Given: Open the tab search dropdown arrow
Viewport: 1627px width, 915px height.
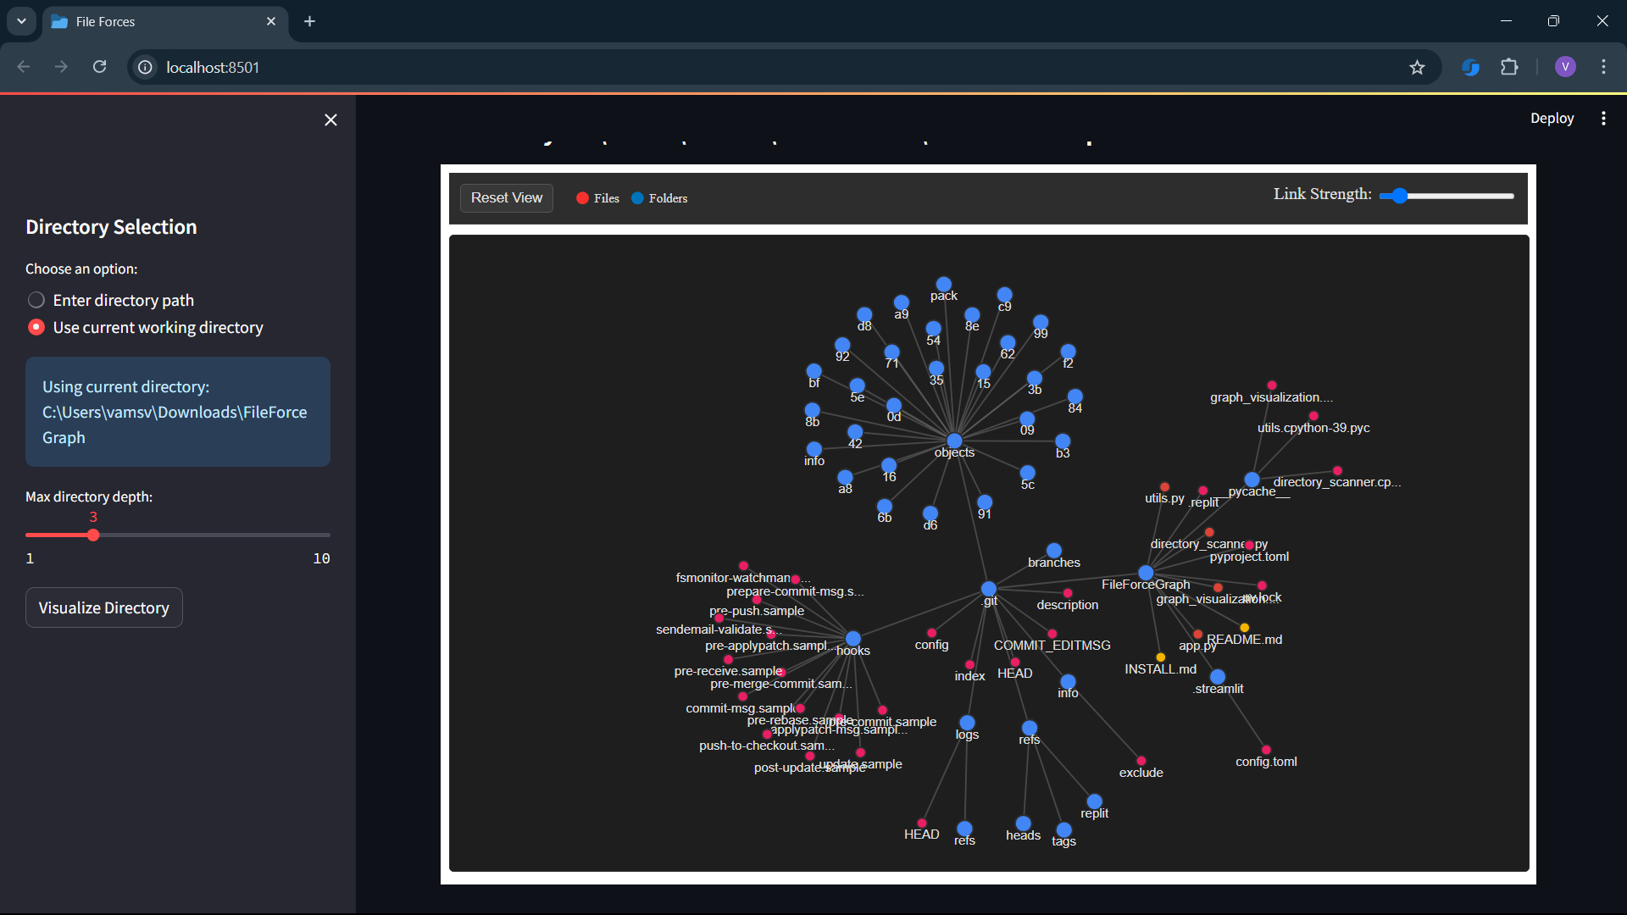Looking at the screenshot, I should pyautogui.click(x=21, y=21).
